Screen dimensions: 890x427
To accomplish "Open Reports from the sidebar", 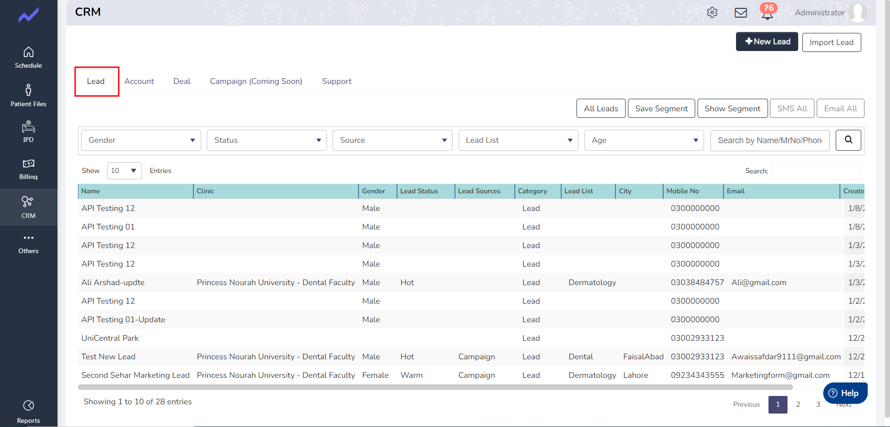I will click(28, 412).
